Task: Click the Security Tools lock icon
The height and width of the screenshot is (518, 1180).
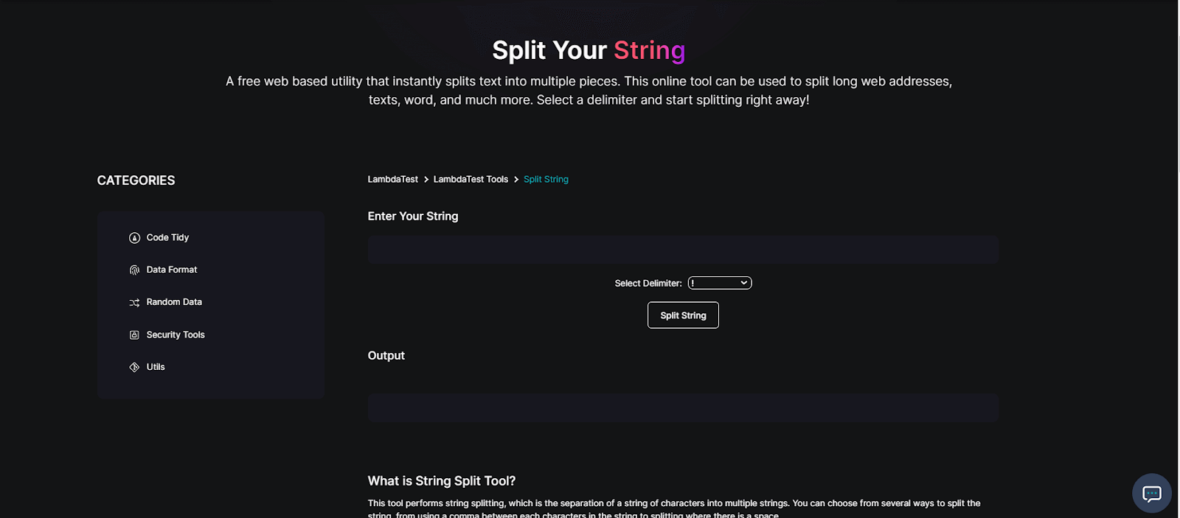Action: (133, 335)
